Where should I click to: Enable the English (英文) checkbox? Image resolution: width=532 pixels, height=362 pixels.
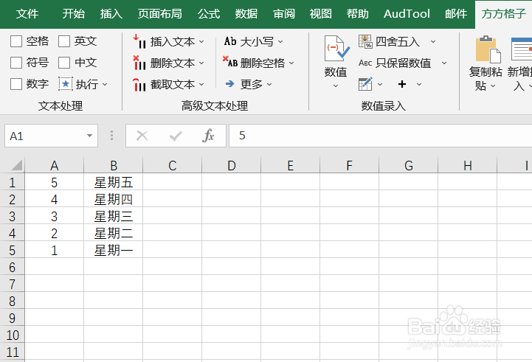63,41
